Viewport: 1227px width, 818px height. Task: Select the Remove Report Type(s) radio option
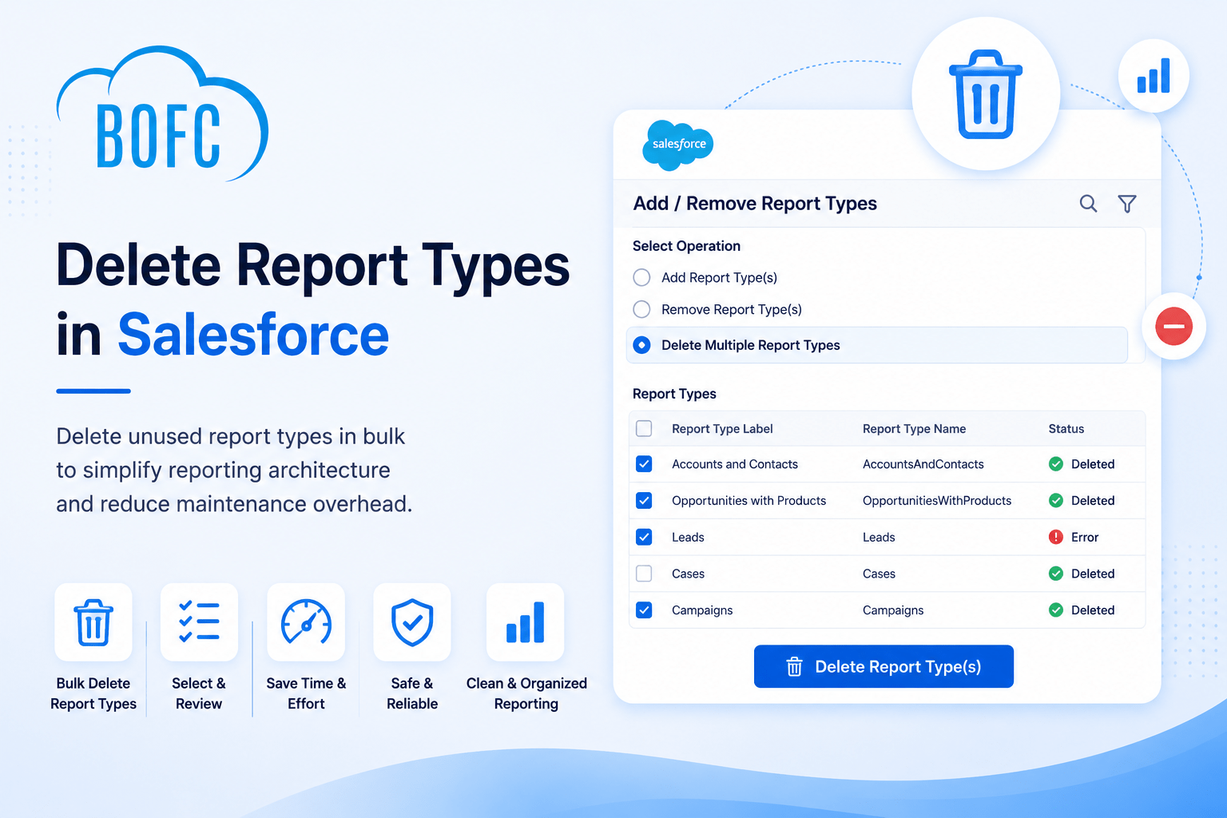click(x=641, y=309)
